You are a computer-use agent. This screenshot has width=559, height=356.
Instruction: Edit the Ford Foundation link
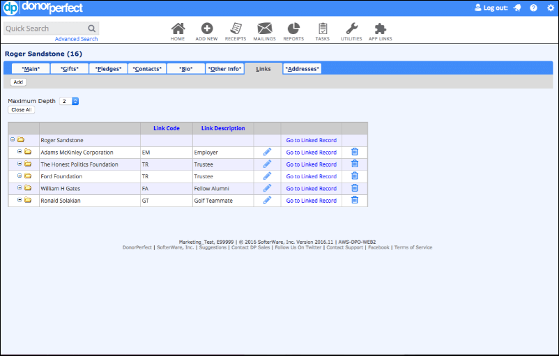point(267,176)
